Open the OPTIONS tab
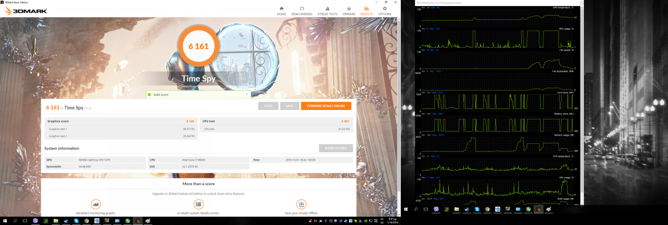Viewport: 668px width, 225px height. [385, 11]
